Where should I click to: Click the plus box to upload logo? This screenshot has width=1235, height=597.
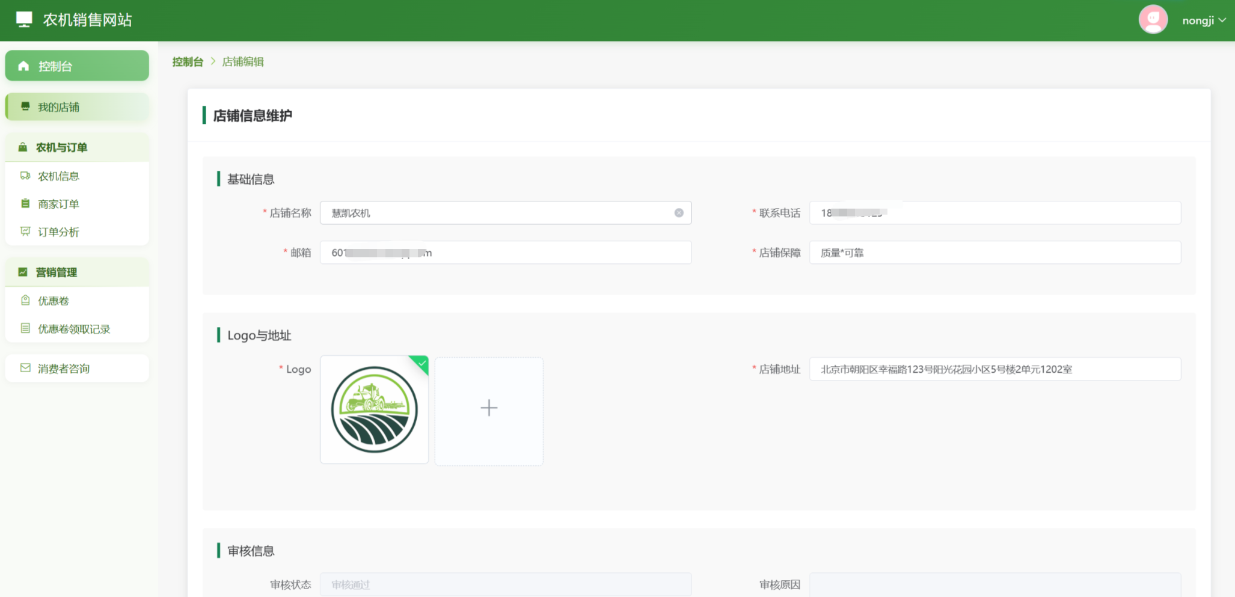pos(489,411)
